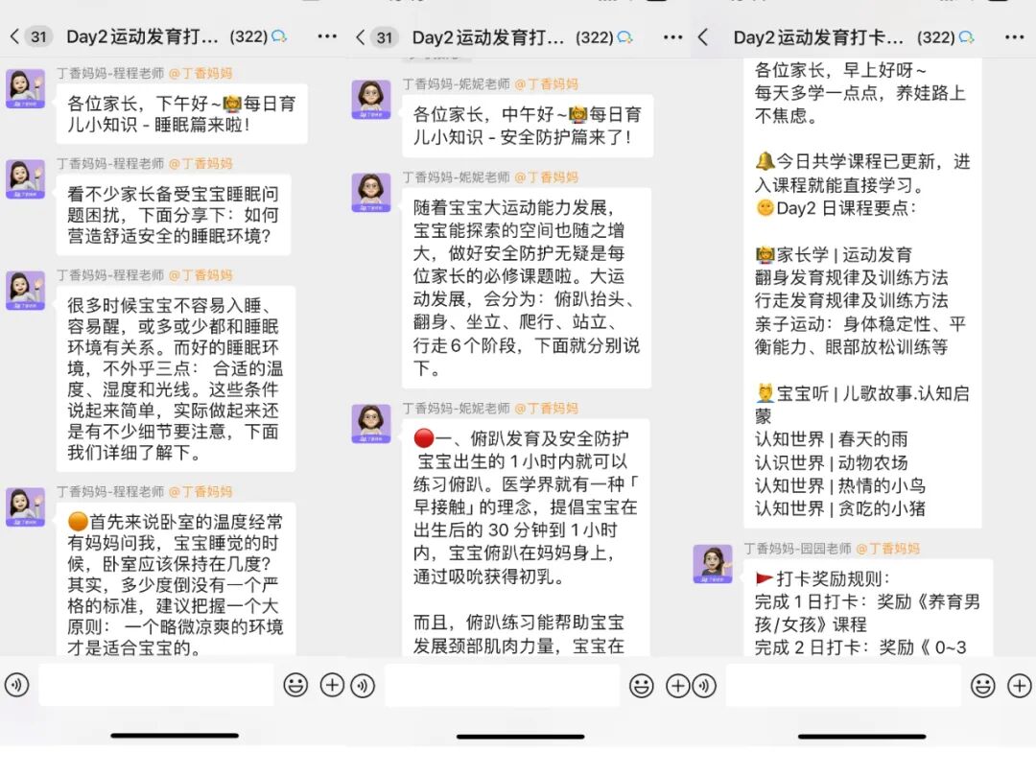Tap the @丁香妈妈 mention above the 睡眠篇来啦 message
This screenshot has width=1036, height=776.
pos(200,73)
